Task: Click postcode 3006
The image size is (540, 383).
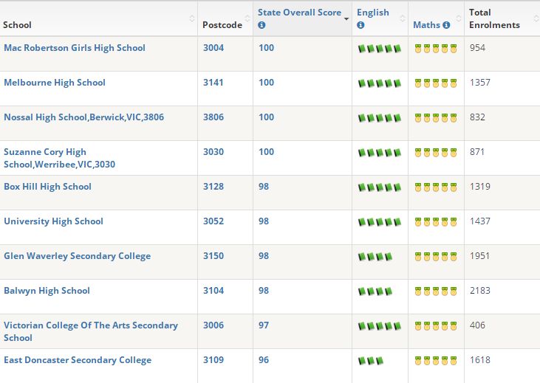Action: point(213,325)
